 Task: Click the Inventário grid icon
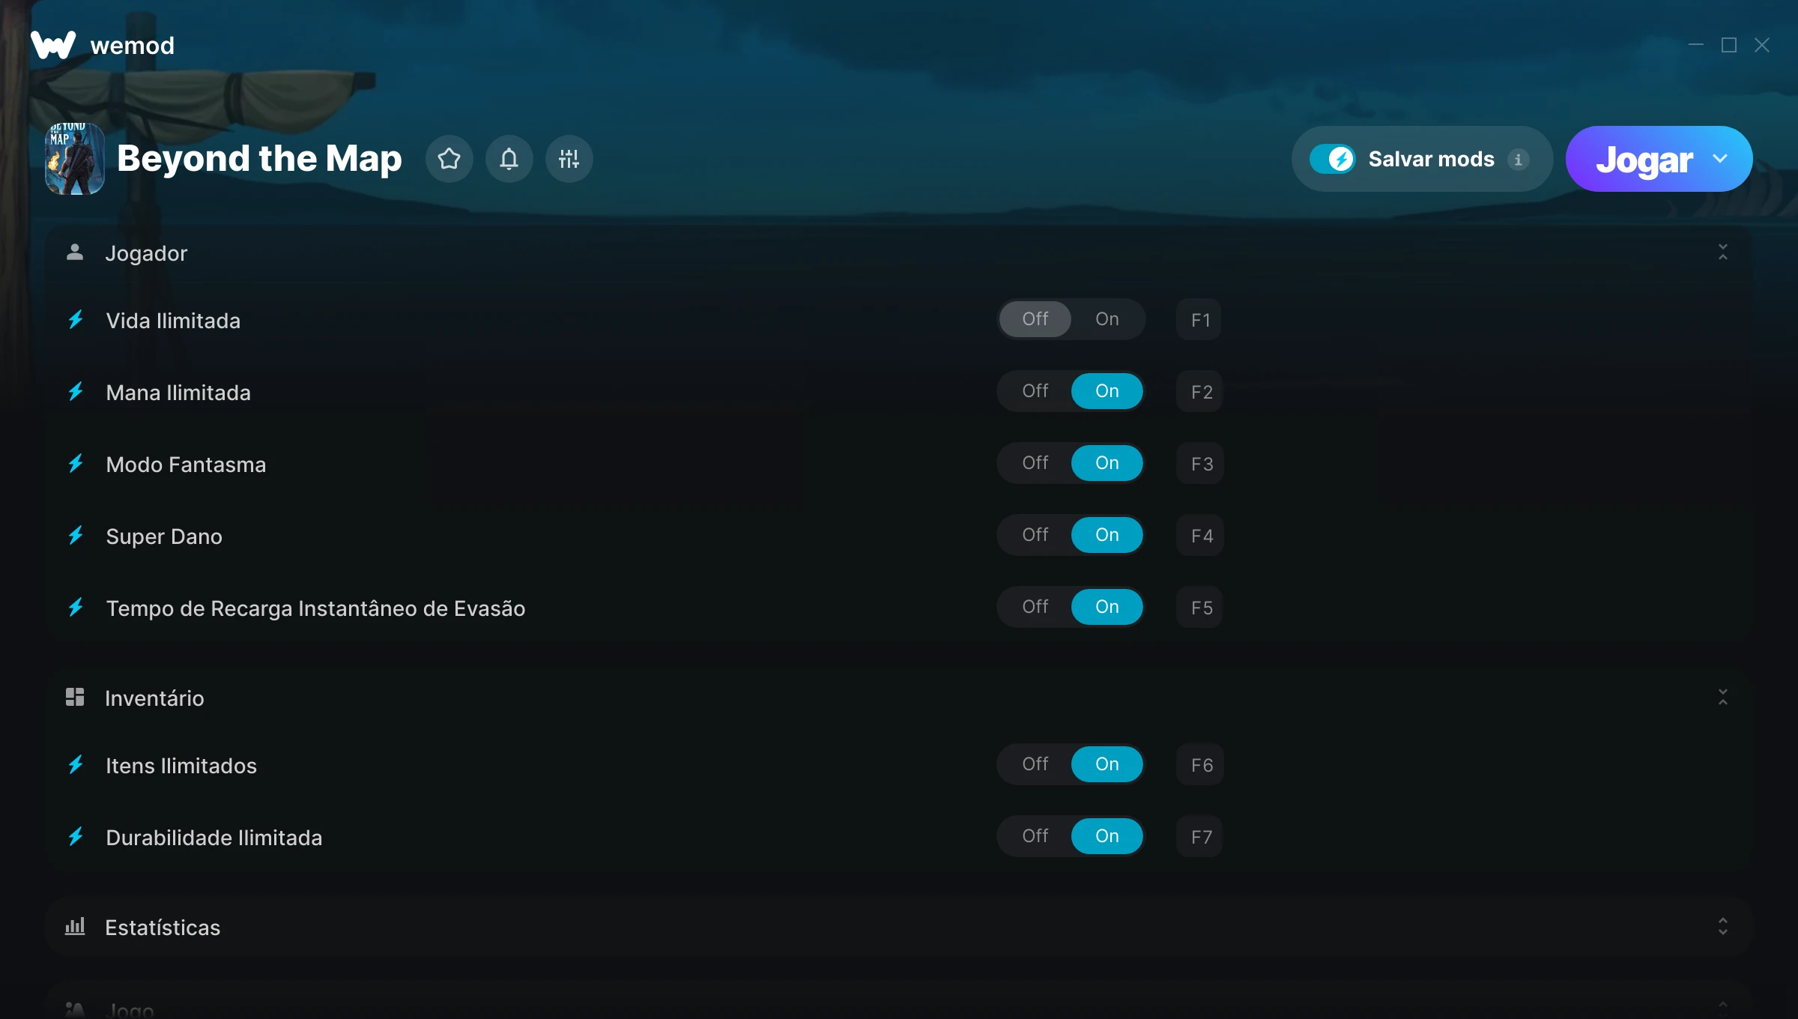coord(75,698)
